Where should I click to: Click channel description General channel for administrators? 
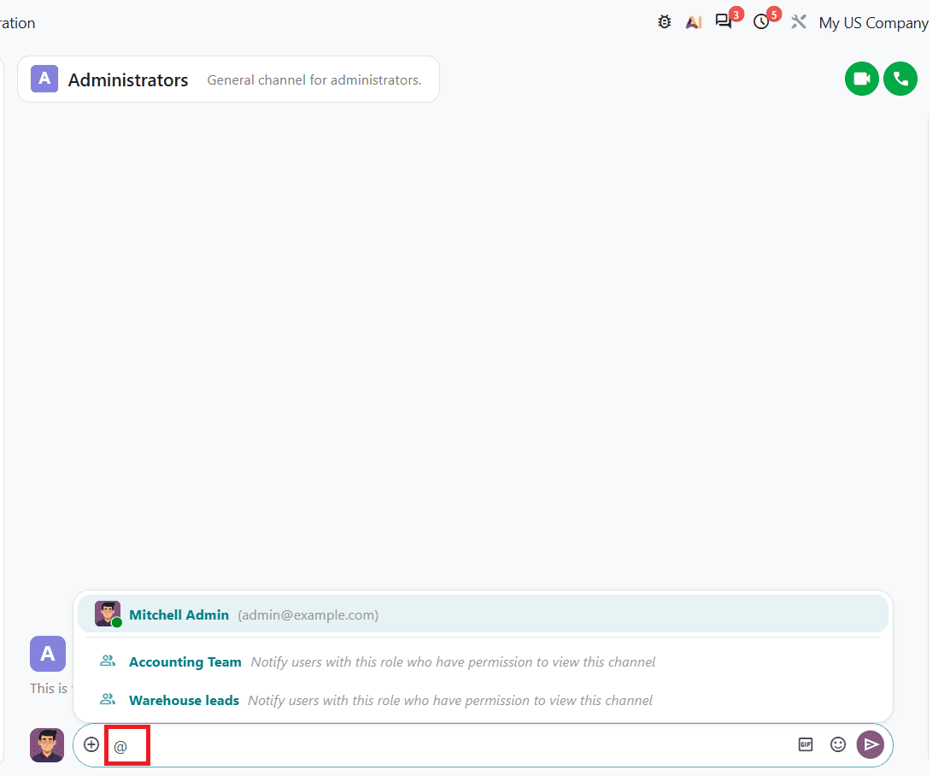tap(314, 80)
